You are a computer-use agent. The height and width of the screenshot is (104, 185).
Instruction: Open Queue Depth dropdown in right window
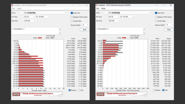tap(170, 25)
